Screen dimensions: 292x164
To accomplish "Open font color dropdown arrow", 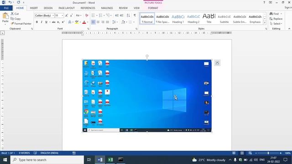I will [88, 22].
